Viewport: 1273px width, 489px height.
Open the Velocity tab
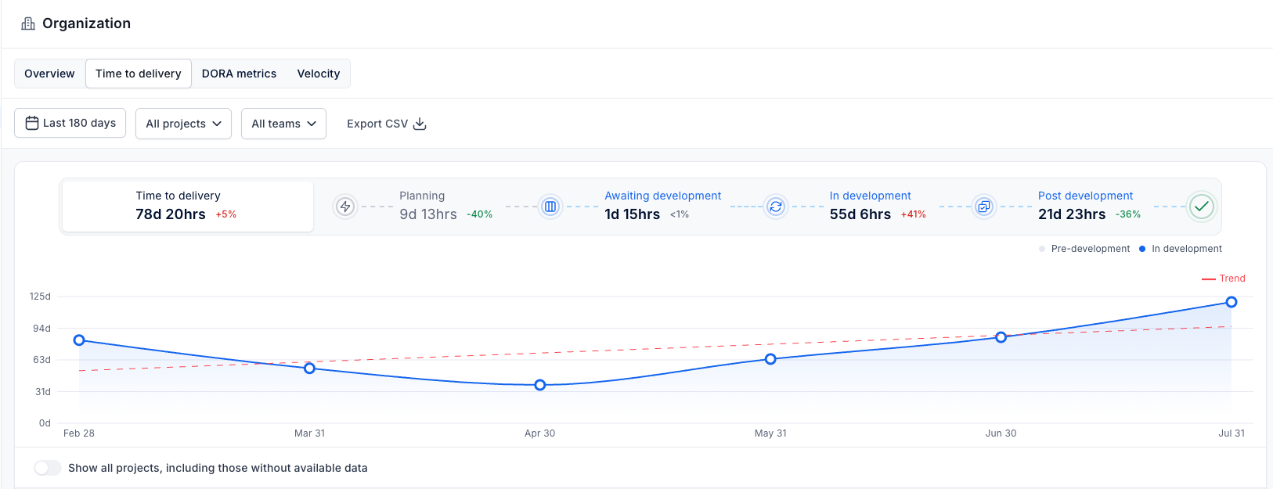[319, 74]
